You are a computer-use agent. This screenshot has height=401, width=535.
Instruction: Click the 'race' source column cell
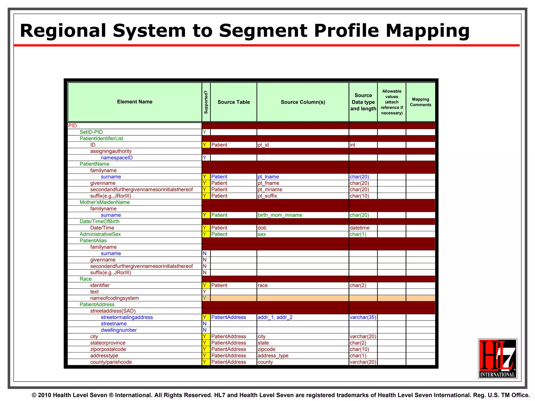coord(303,285)
